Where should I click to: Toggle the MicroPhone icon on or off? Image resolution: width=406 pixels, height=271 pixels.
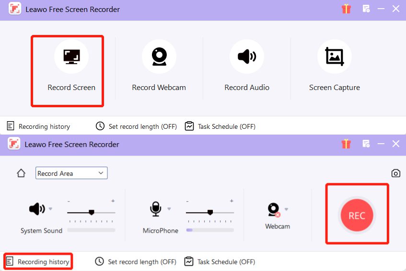click(x=155, y=209)
